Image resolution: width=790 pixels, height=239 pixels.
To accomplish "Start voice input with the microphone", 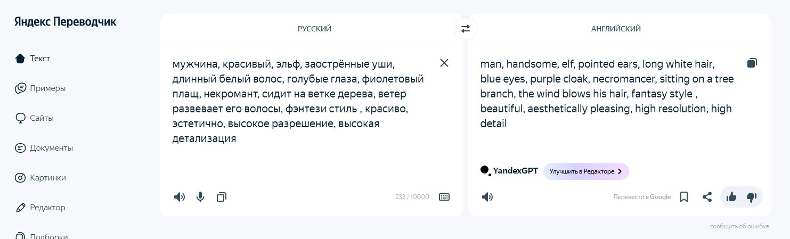I will tap(200, 197).
